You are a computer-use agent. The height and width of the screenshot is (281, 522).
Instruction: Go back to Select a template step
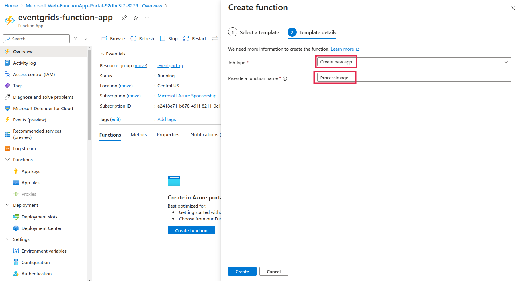254,32
